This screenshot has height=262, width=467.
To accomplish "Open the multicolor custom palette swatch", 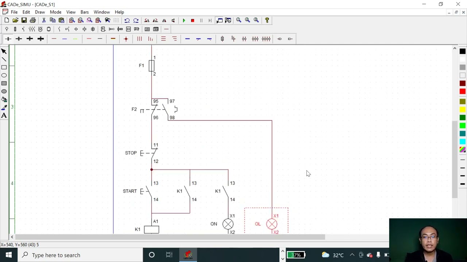I will 463,149.
